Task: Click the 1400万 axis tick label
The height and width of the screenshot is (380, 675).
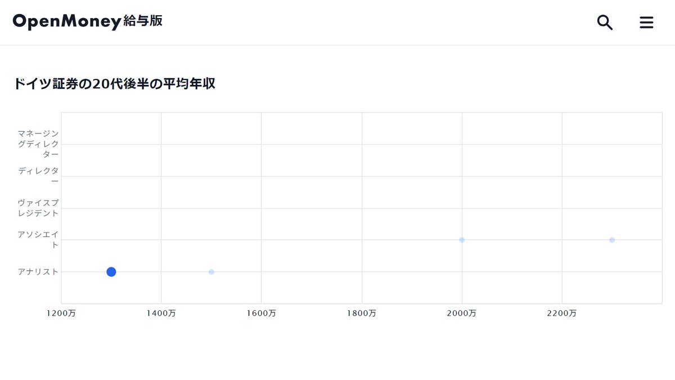Action: click(x=161, y=314)
